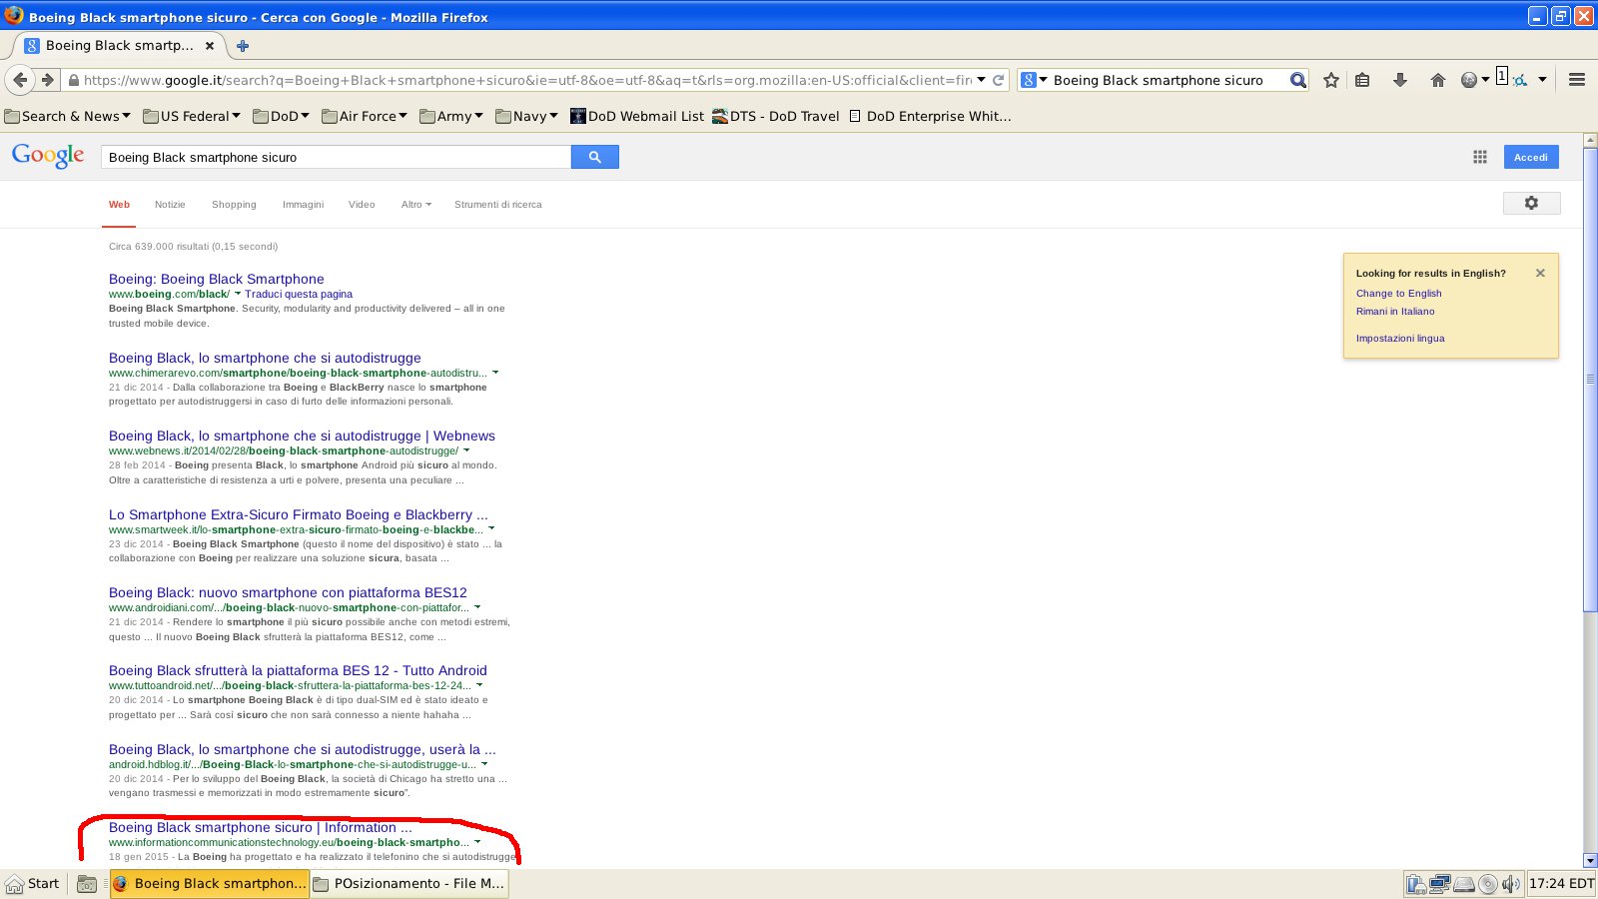This screenshot has height=899, width=1598.
Task: Open Lo Smartphone Extra-Sicuro Firmato result
Action: pyautogui.click(x=299, y=514)
